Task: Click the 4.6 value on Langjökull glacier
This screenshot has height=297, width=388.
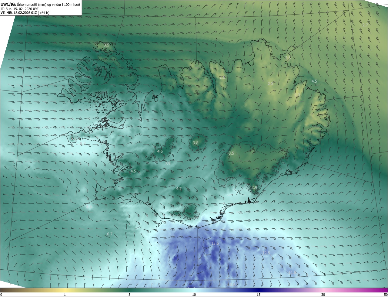Action: coord(160,151)
